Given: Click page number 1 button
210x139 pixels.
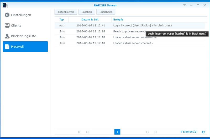Looking at the screenshot, I should [x=117, y=132].
